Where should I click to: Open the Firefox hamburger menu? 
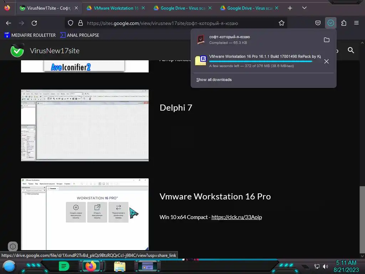356,23
